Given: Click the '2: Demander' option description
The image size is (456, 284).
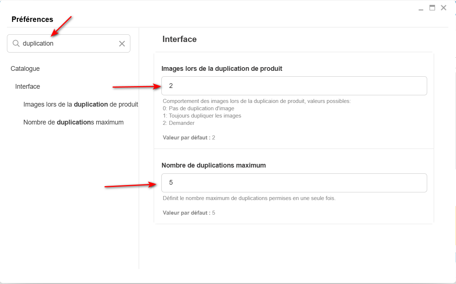Looking at the screenshot, I should (179, 123).
